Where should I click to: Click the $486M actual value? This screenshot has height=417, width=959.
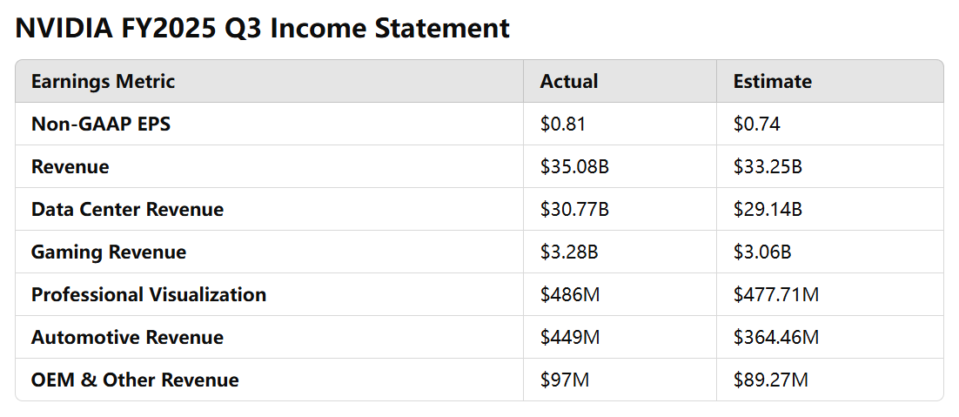point(570,295)
